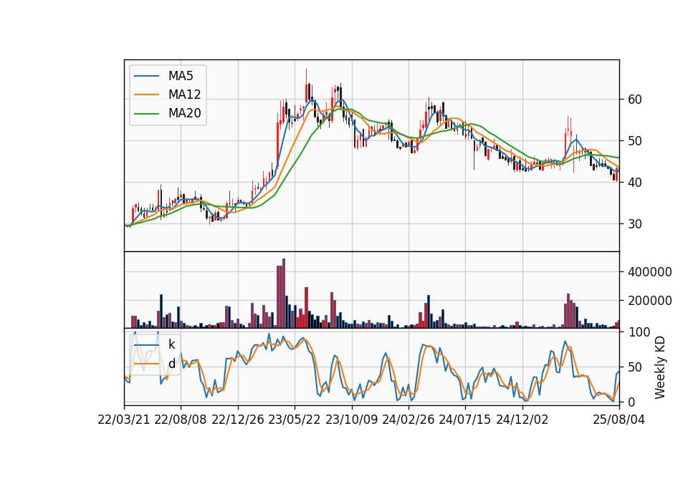The width and height of the screenshot is (688, 494).
Task: Click the orange MA12 legend line
Action: pyautogui.click(x=146, y=95)
